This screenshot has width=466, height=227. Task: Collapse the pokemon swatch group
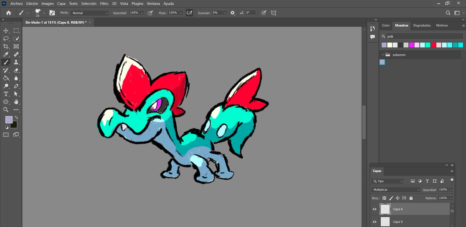[x=383, y=55]
